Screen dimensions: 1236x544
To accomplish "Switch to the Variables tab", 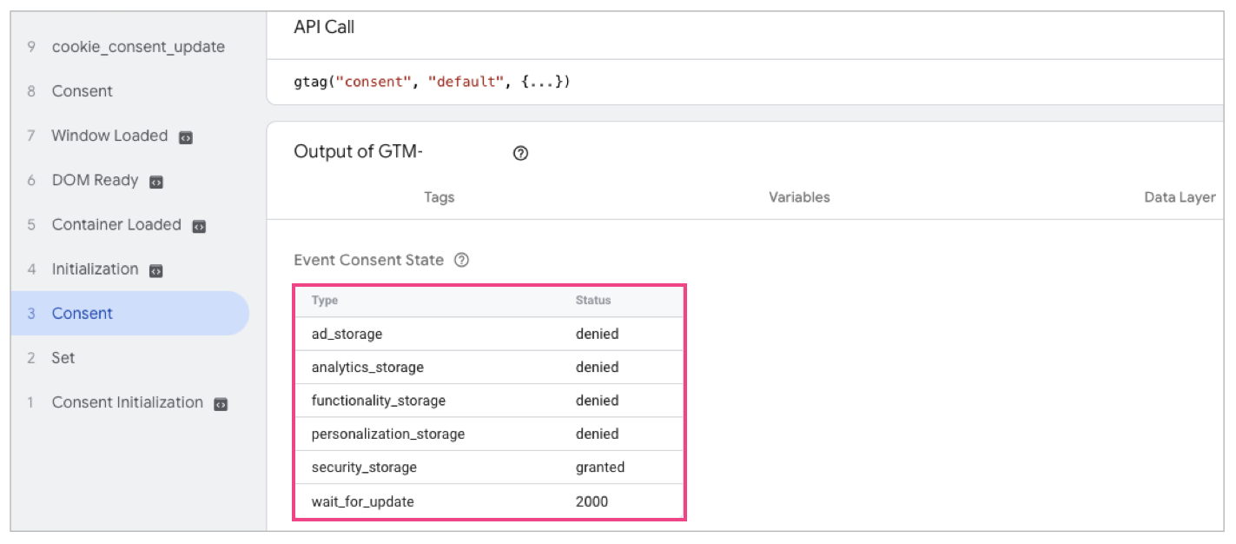I will 799,197.
